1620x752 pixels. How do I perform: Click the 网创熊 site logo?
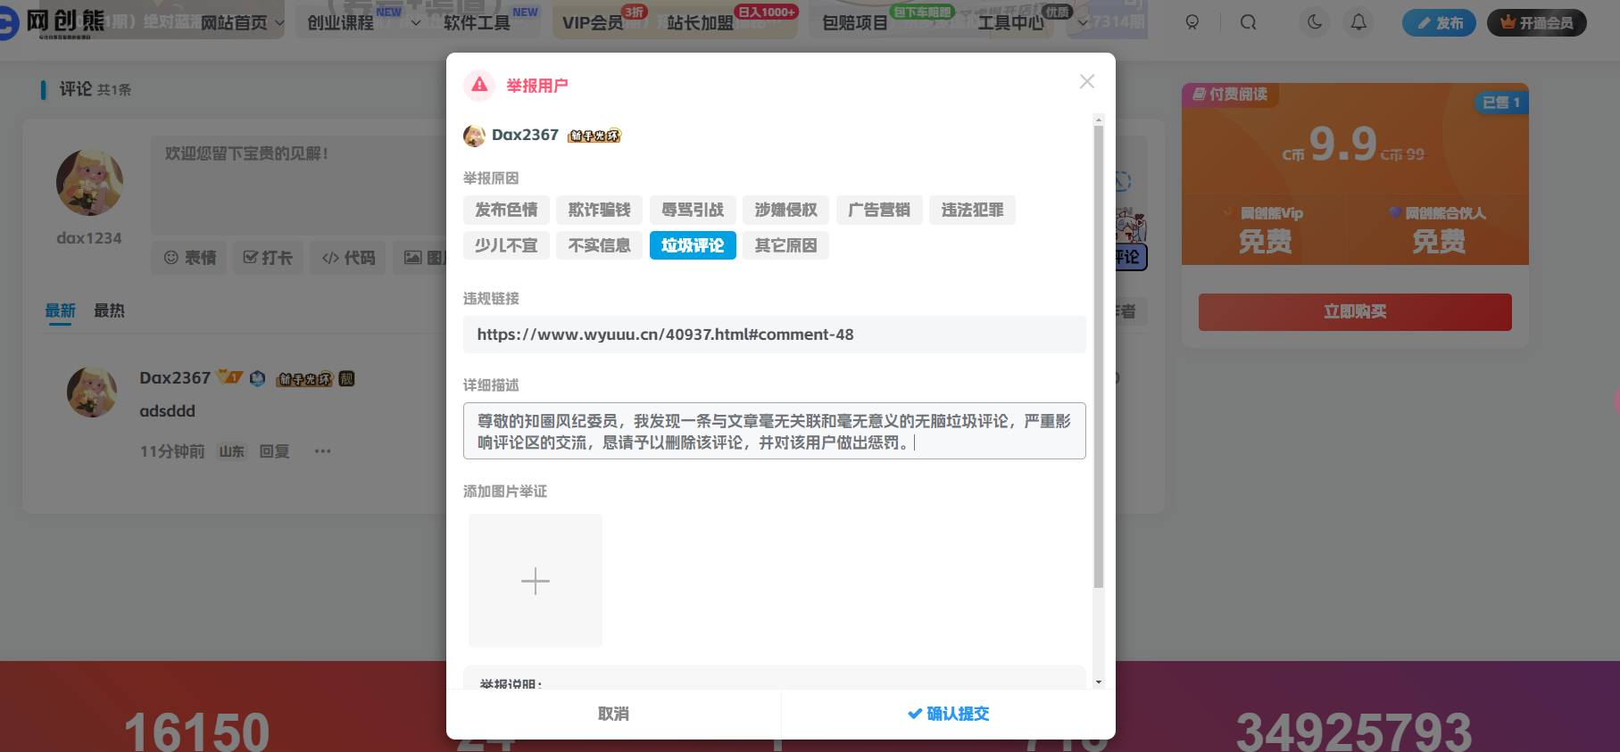click(x=54, y=21)
